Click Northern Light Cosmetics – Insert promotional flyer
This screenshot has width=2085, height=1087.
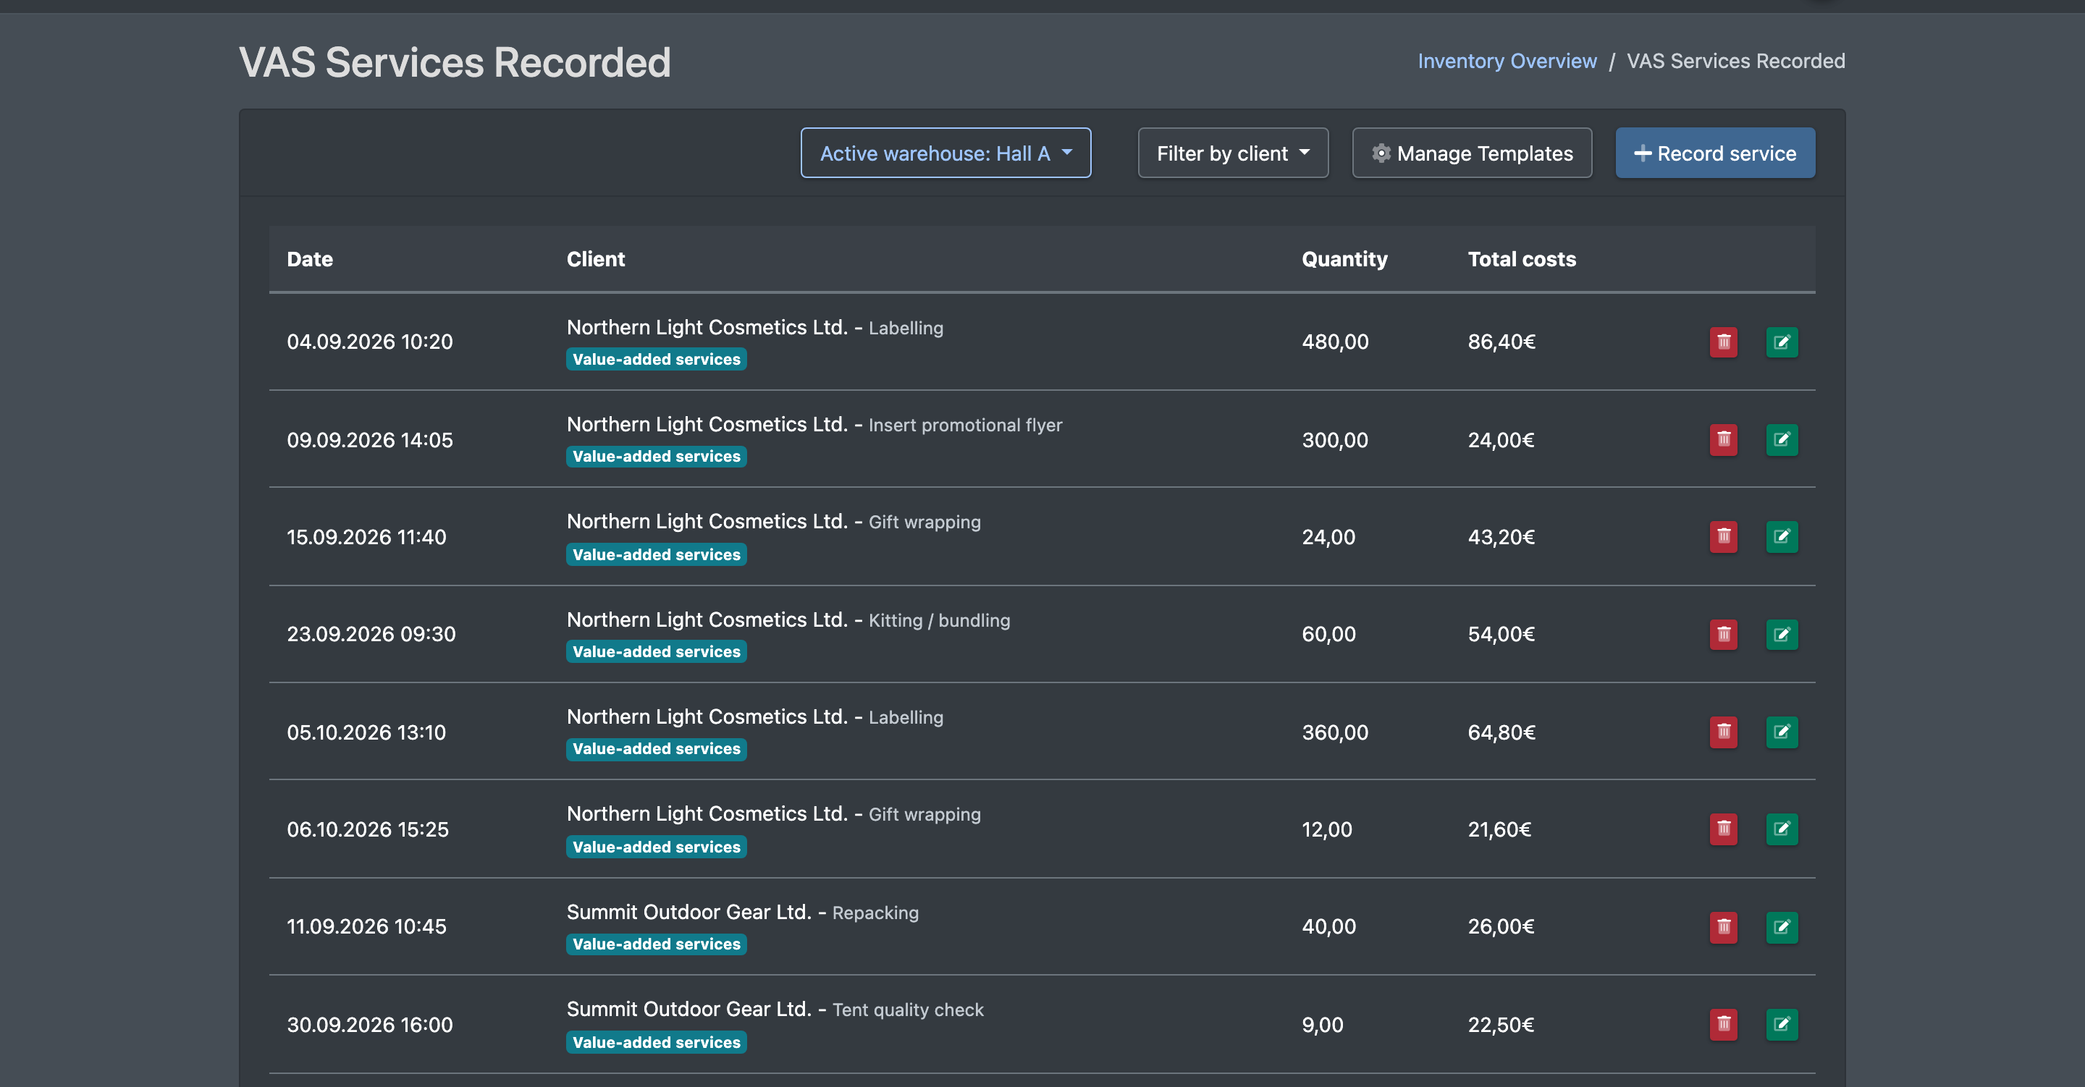(814, 424)
